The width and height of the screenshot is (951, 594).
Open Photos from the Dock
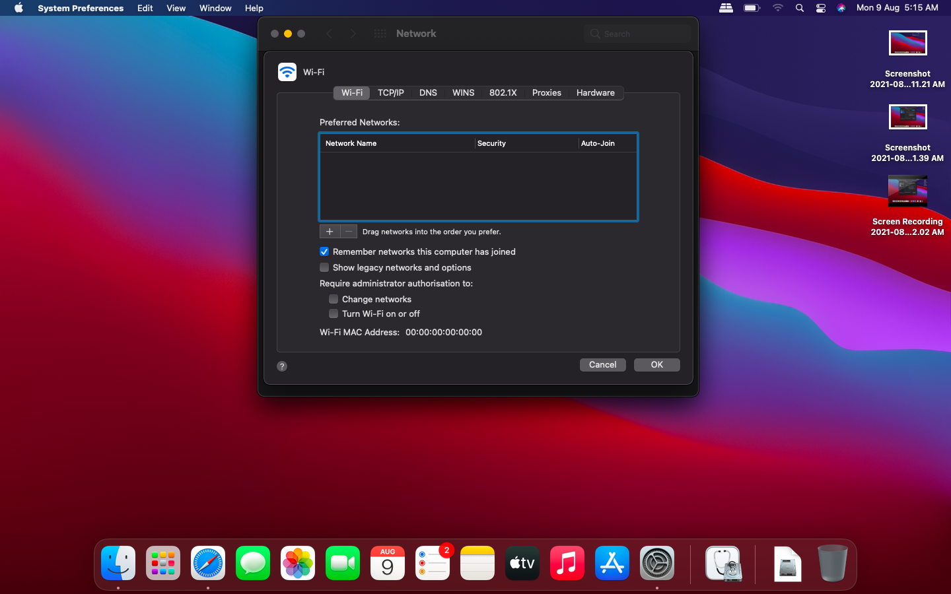coord(298,563)
